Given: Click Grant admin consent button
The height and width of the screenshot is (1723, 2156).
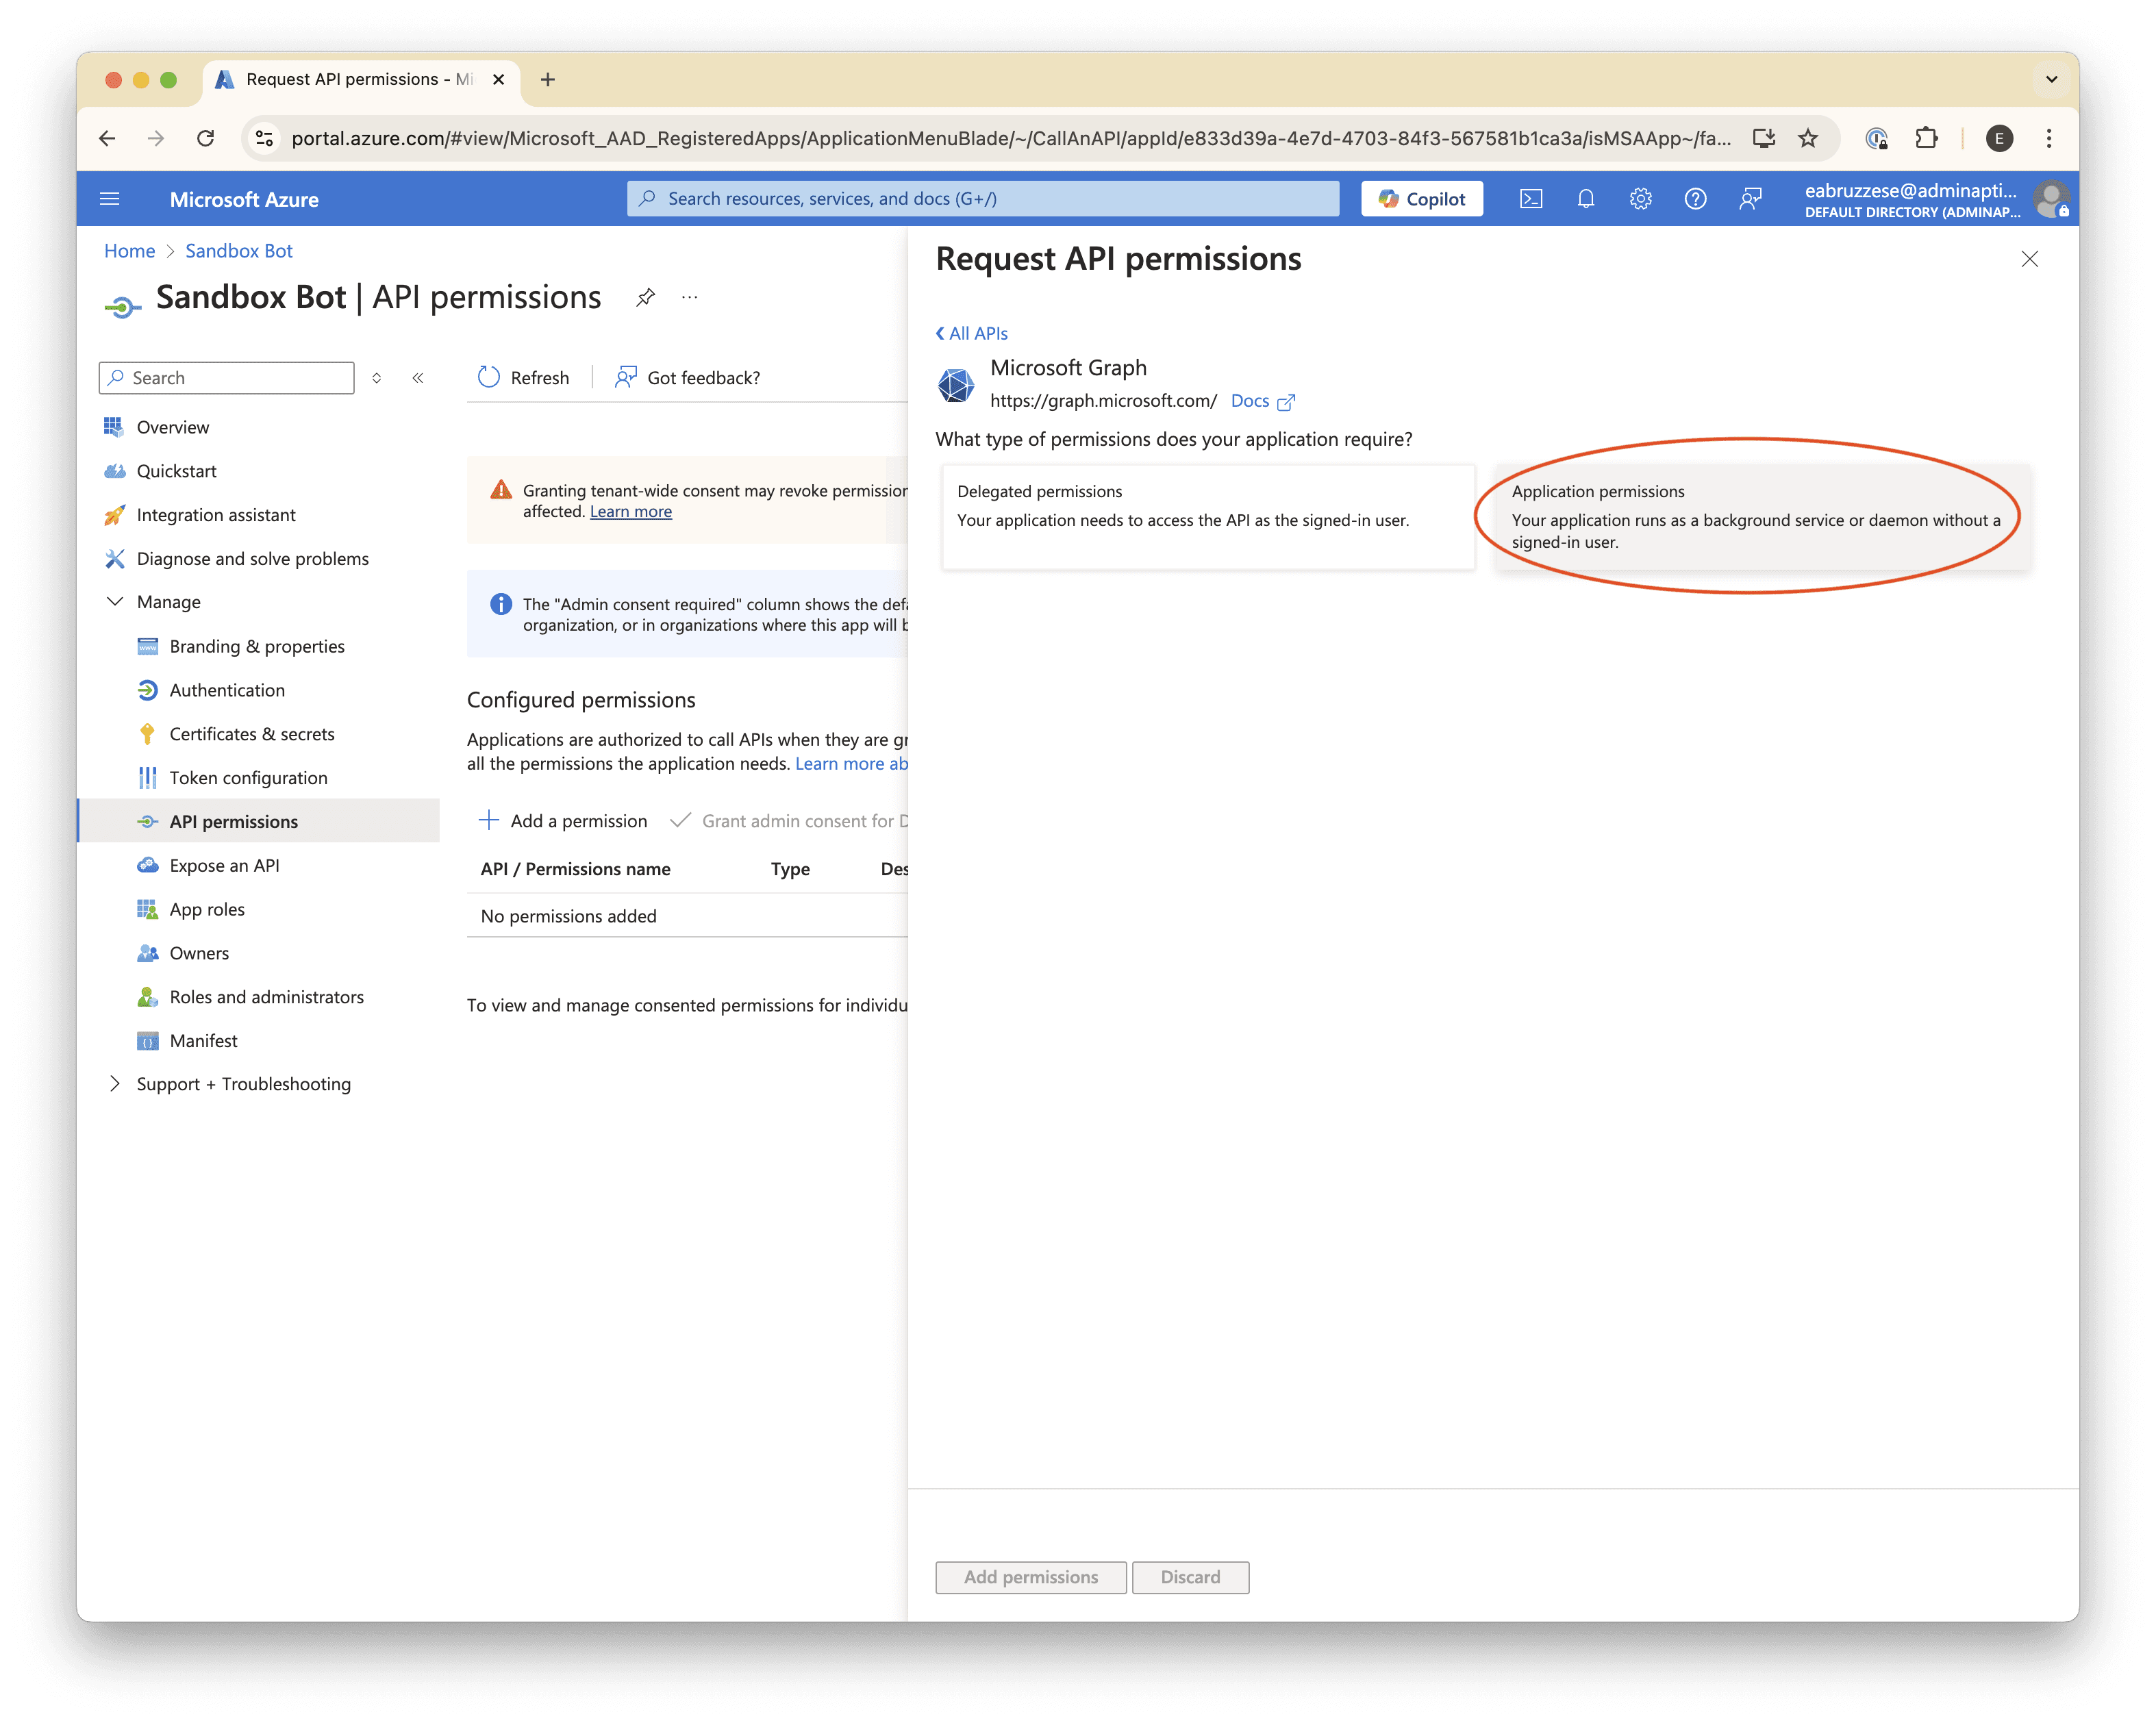Looking at the screenshot, I should pos(790,821).
